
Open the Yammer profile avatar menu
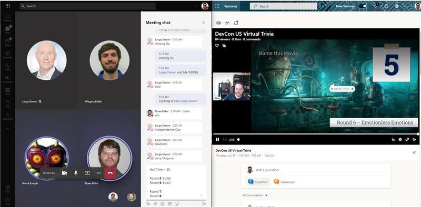pyautogui.click(x=417, y=6)
